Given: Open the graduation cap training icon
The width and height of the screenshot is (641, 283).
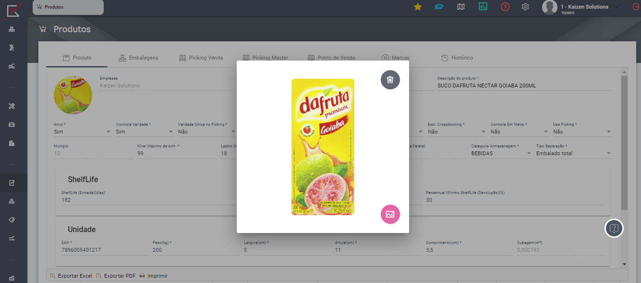Looking at the screenshot, I should [x=439, y=7].
